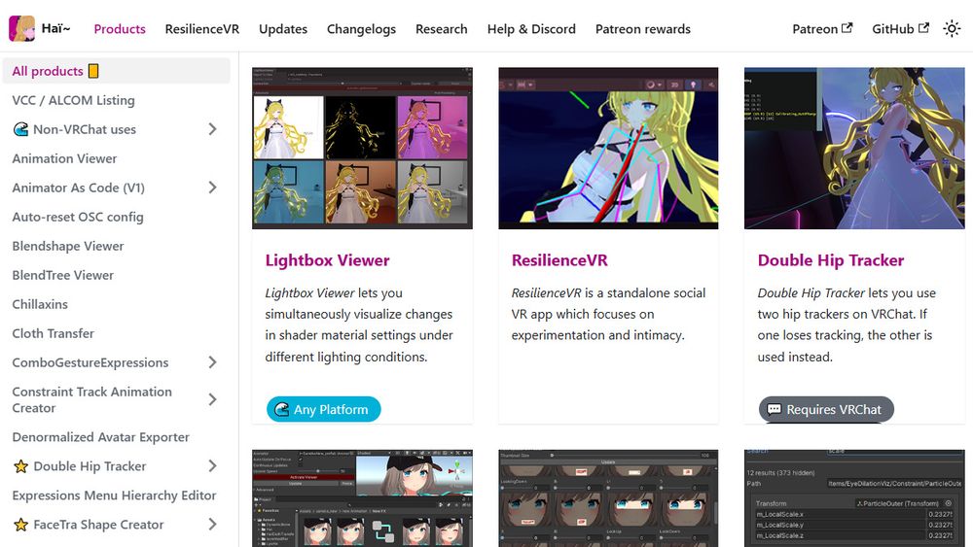The image size is (973, 547).
Task: Open ComboGestureExpressions sidebar label
Action: [x=90, y=362]
